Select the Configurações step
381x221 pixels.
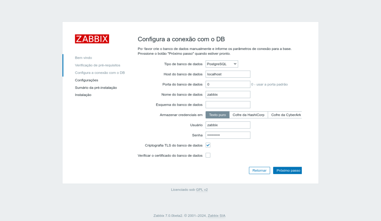(x=86, y=80)
